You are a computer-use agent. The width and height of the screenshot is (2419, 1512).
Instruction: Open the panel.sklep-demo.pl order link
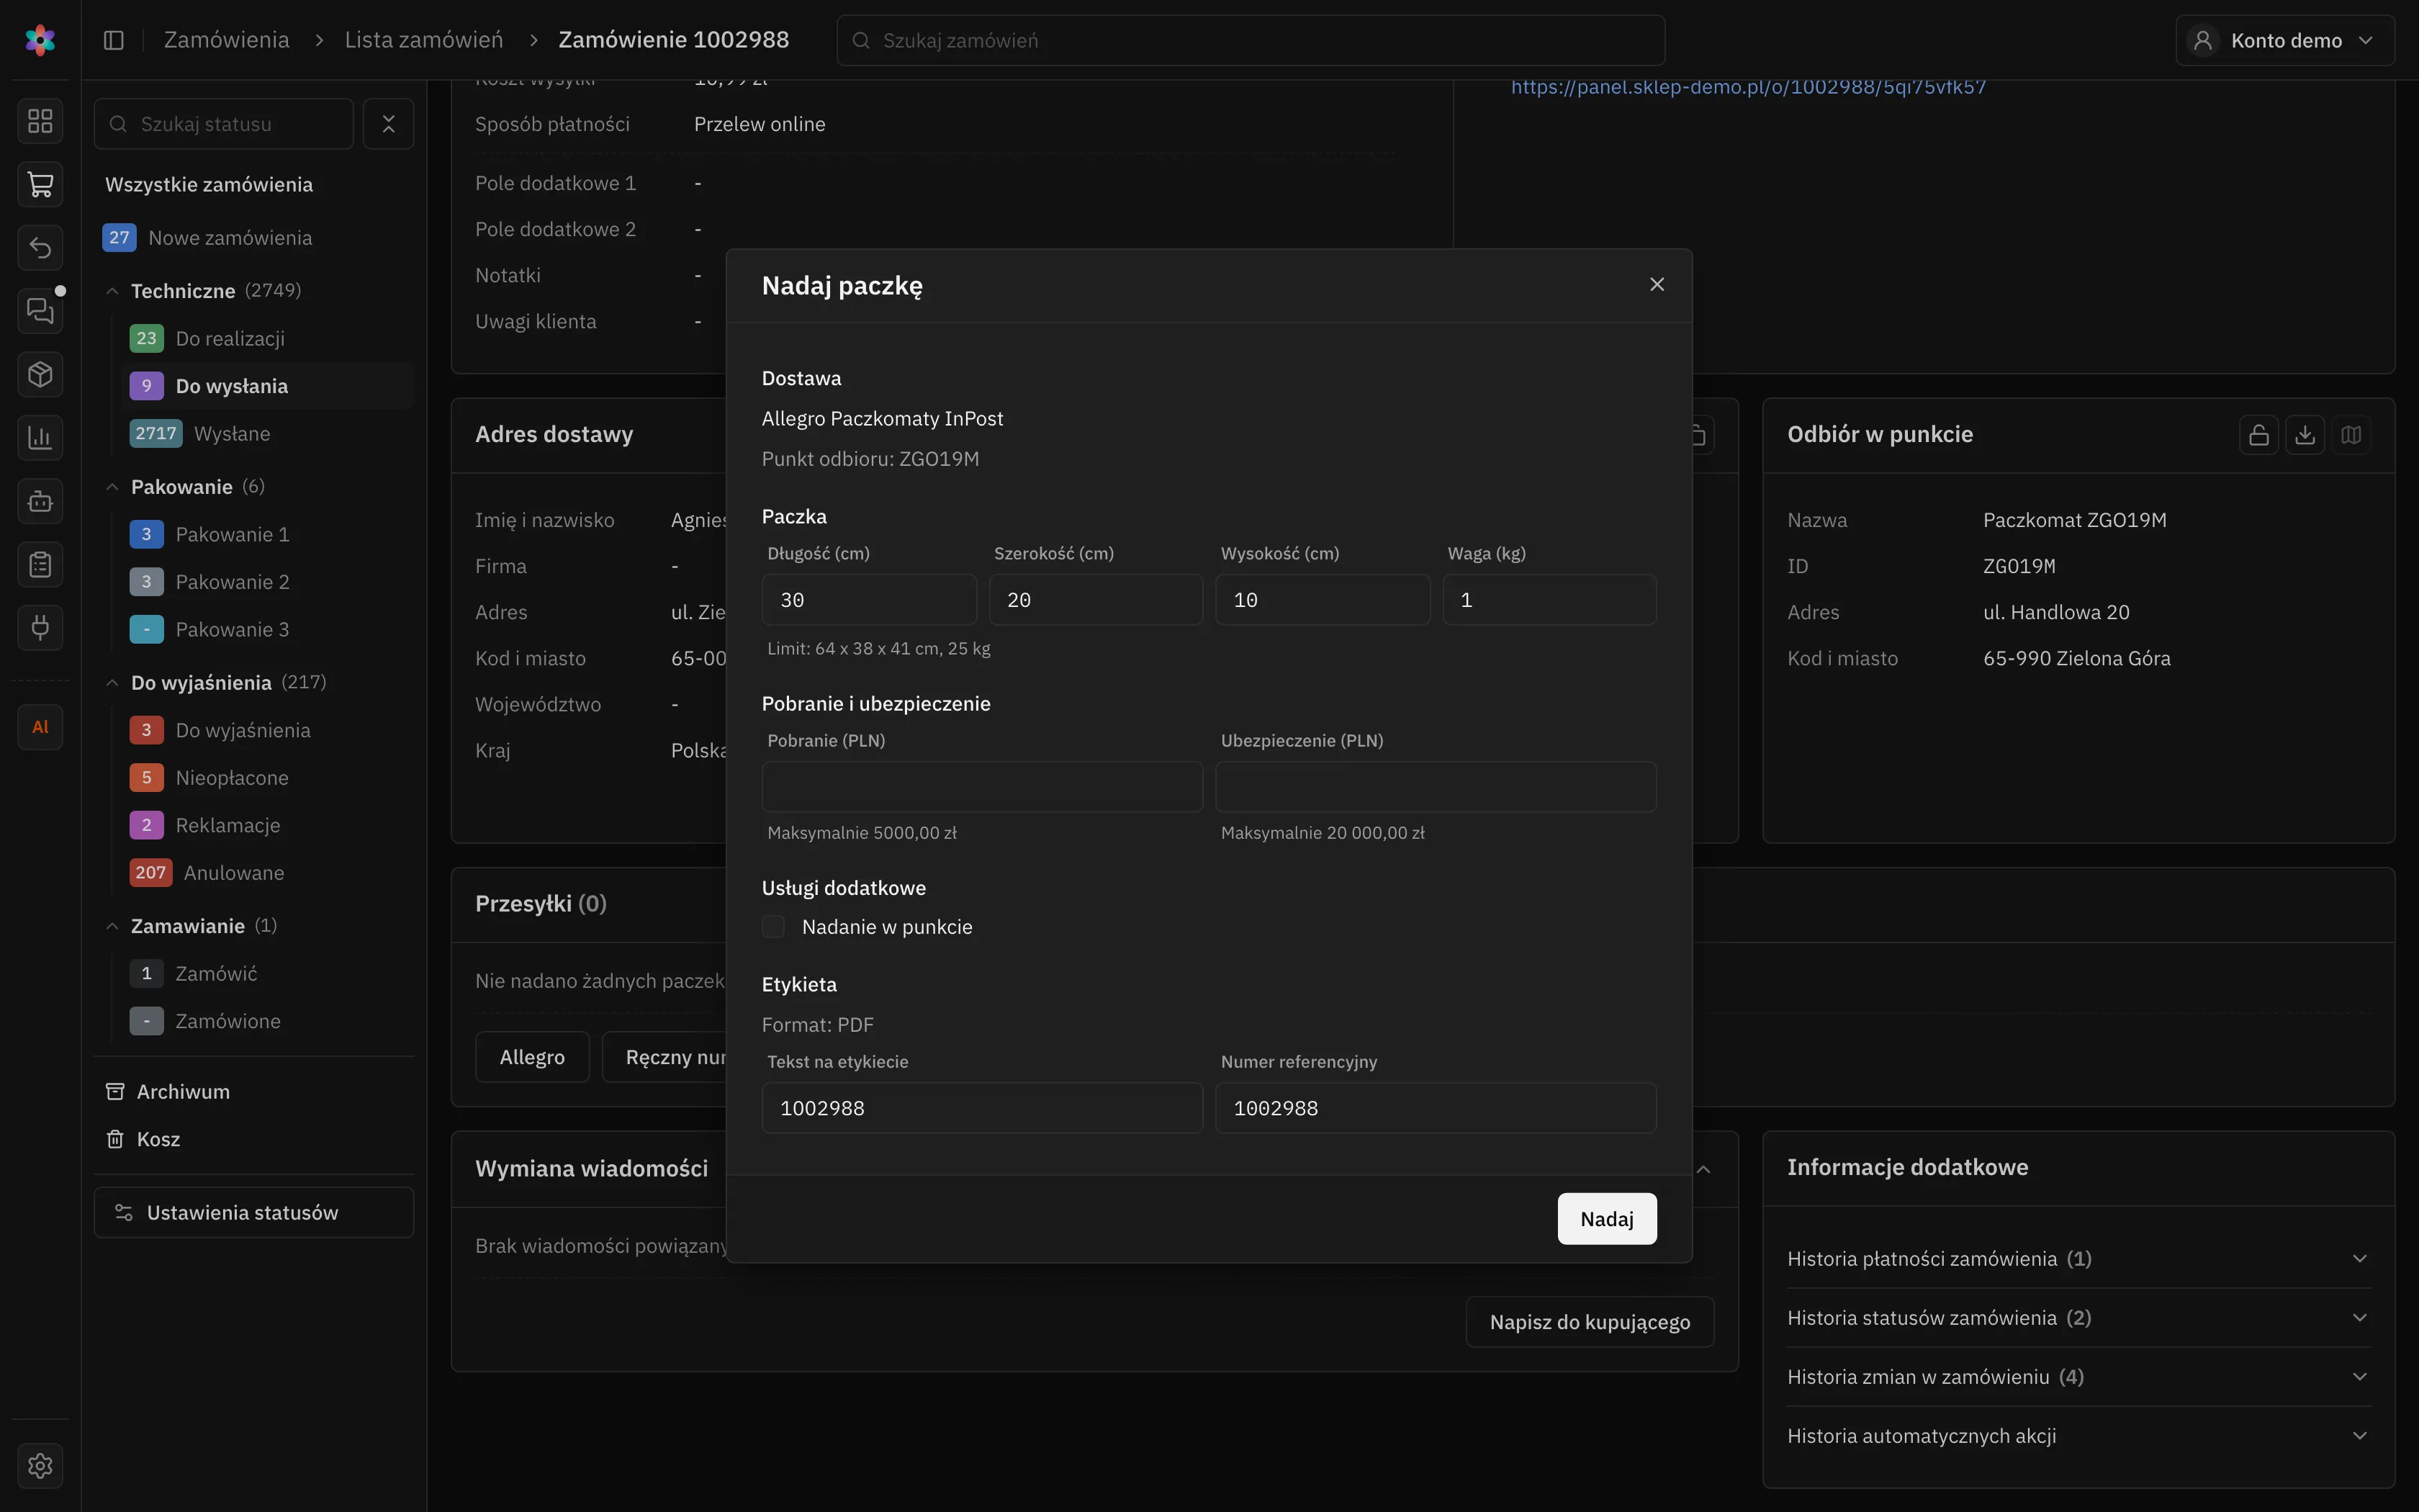(x=1748, y=87)
